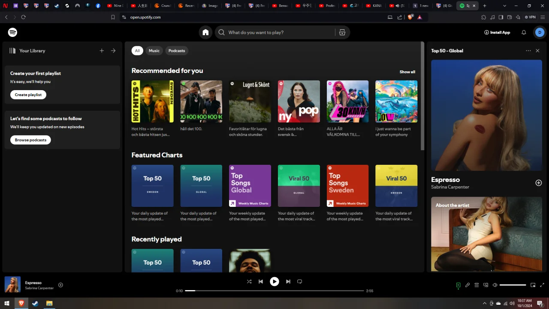Close the Top 50 - Global panel
Viewport: 549px width, 309px height.
(537, 51)
